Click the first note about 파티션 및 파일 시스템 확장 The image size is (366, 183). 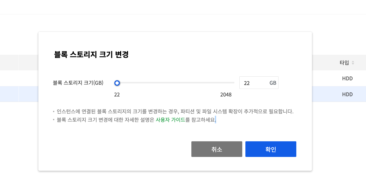[x=175, y=112]
